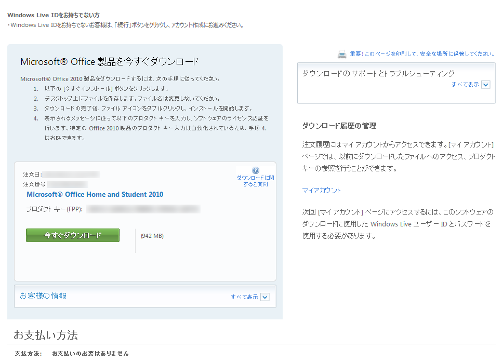Click すべて表示 in the support panel
The width and height of the screenshot is (503, 363).
coord(465,84)
